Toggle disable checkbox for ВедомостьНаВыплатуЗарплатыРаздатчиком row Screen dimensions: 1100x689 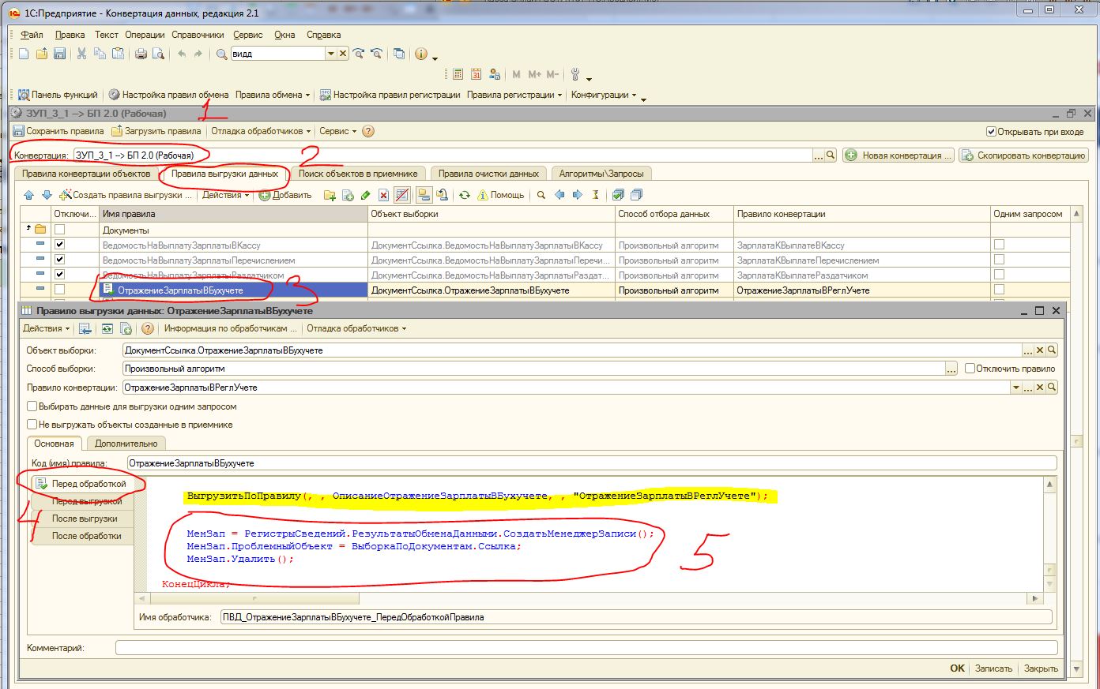coord(59,275)
